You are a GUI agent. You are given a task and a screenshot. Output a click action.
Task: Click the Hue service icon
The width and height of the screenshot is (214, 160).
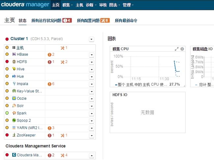coord(14,76)
